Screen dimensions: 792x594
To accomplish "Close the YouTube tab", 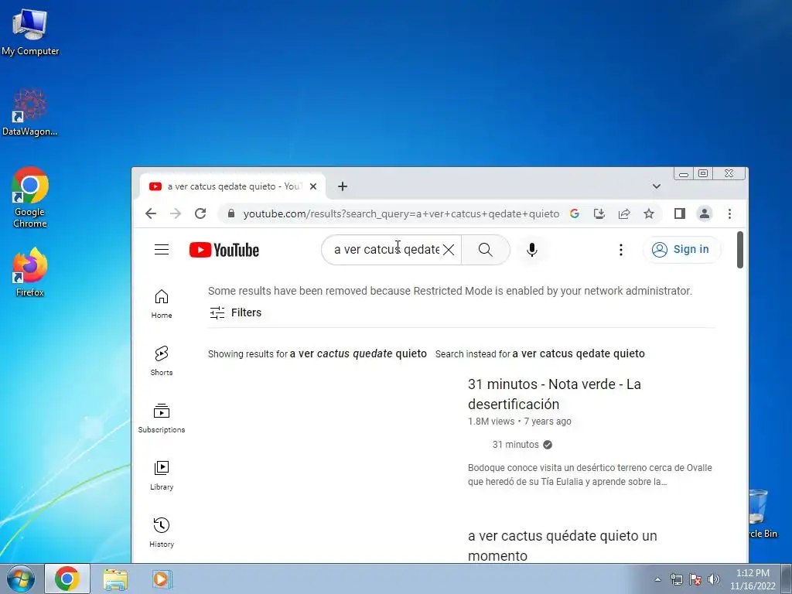I will pyautogui.click(x=313, y=186).
